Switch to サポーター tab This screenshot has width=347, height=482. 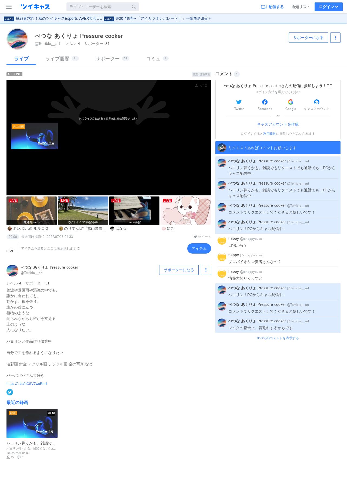pos(112,59)
